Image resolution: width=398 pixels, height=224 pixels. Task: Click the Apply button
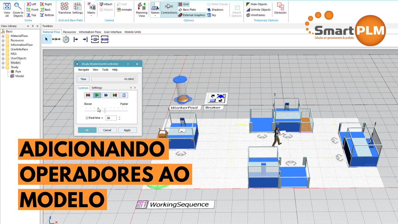click(x=127, y=130)
